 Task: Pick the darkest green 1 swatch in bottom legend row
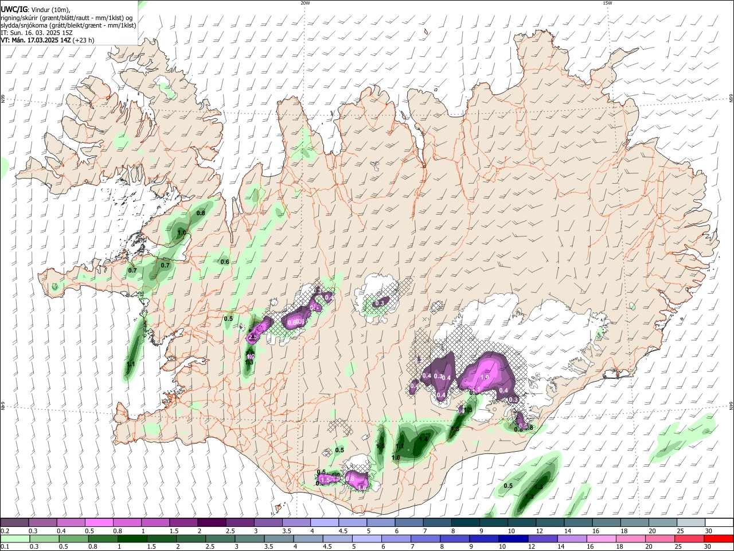coord(132,538)
